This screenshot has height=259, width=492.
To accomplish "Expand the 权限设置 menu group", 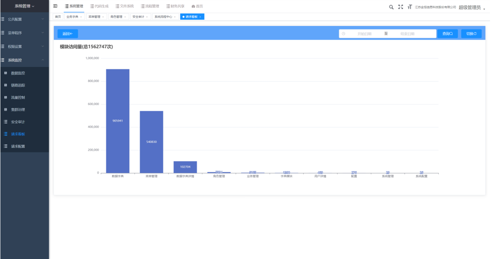I will pyautogui.click(x=25, y=46).
